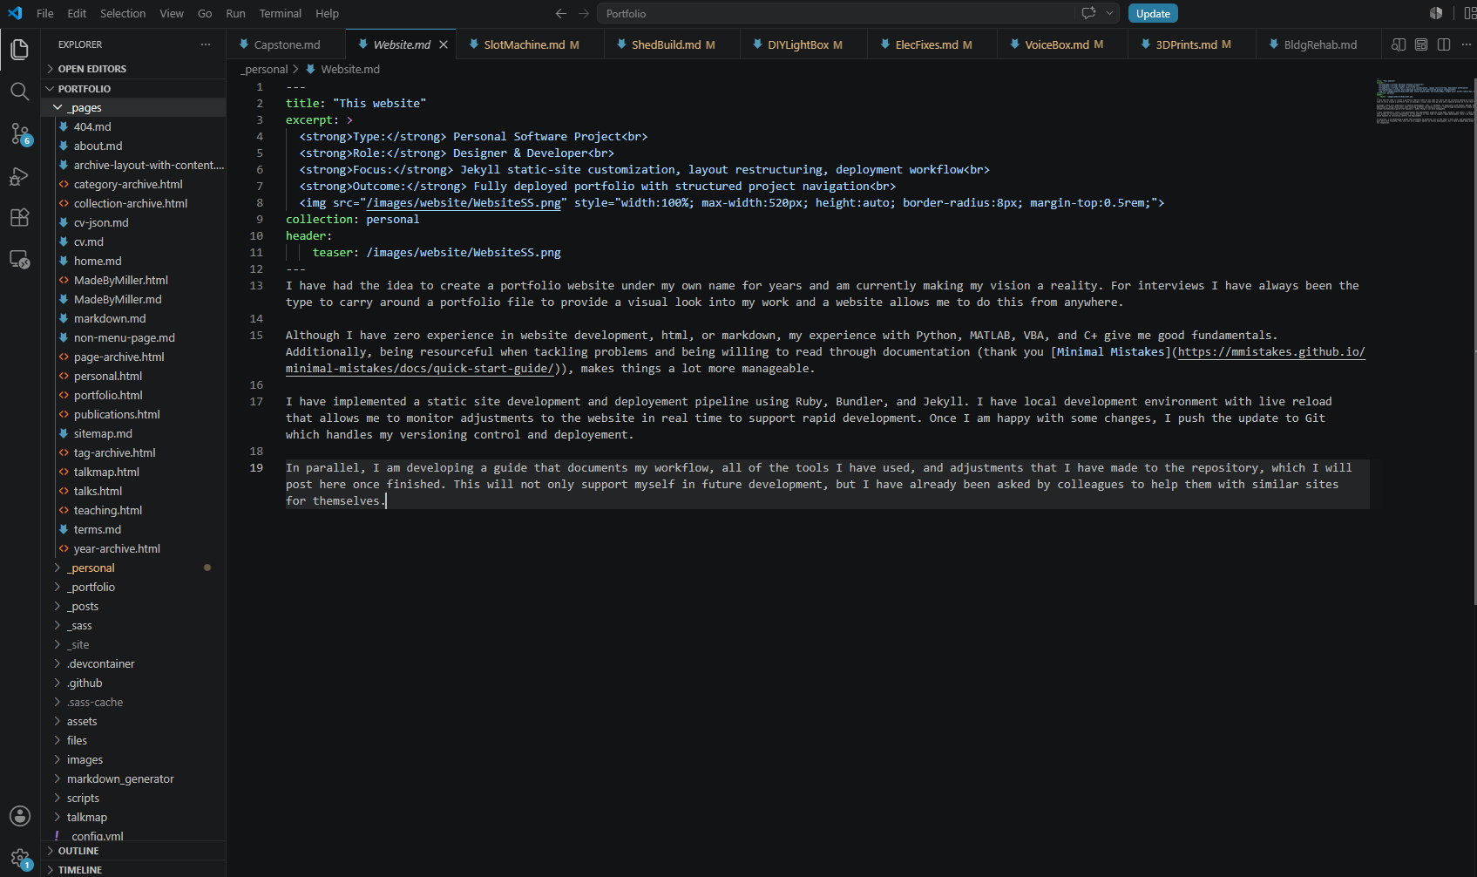Open the Run and Debug view
Screen dimensions: 1477x877
19,176
